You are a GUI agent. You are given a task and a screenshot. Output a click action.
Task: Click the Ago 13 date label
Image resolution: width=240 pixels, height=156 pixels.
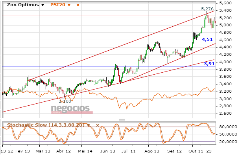click(x=152, y=151)
